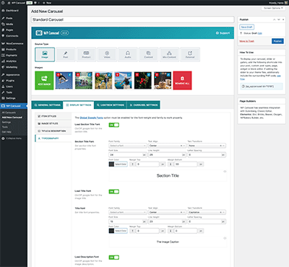Click the blue Publish button

(x=277, y=41)
